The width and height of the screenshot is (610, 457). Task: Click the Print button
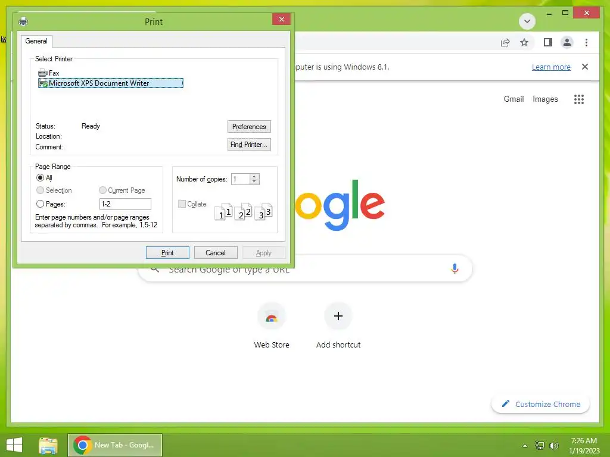[x=167, y=253]
